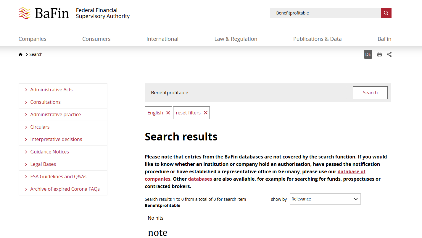422x238 pixels.
Task: Open the share icon
Action: click(x=389, y=54)
